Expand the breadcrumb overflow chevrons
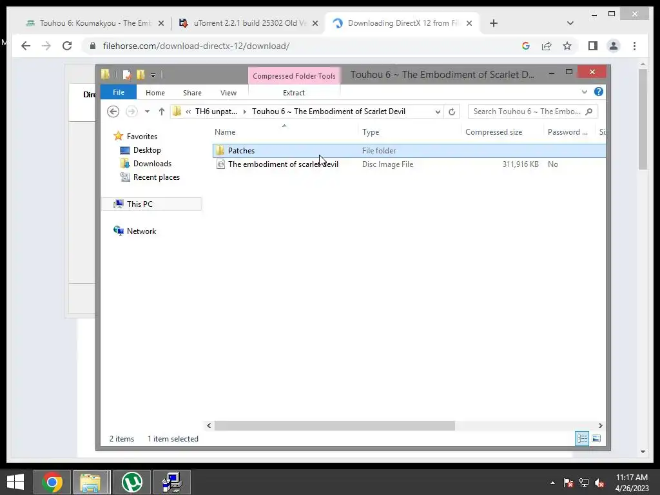This screenshot has width=660, height=495. click(x=188, y=112)
